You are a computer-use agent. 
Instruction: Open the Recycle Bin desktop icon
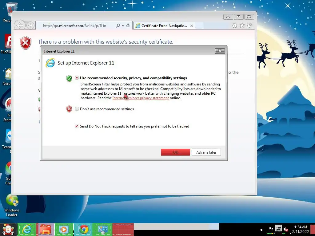tap(9, 12)
